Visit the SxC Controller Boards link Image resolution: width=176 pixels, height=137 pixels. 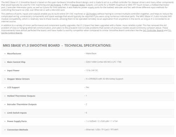153,30
